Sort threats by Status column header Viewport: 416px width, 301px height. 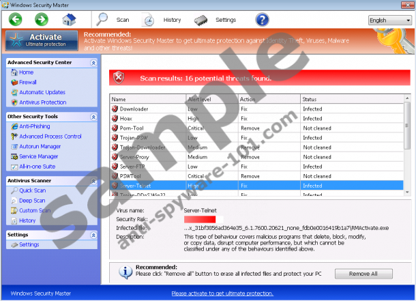352,99
